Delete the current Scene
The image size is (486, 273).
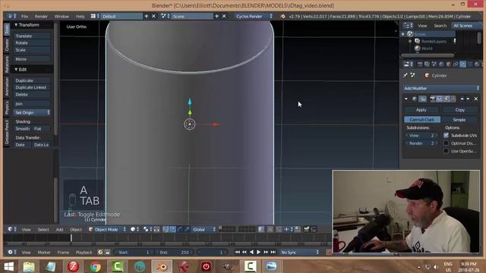pyautogui.click(x=224, y=16)
